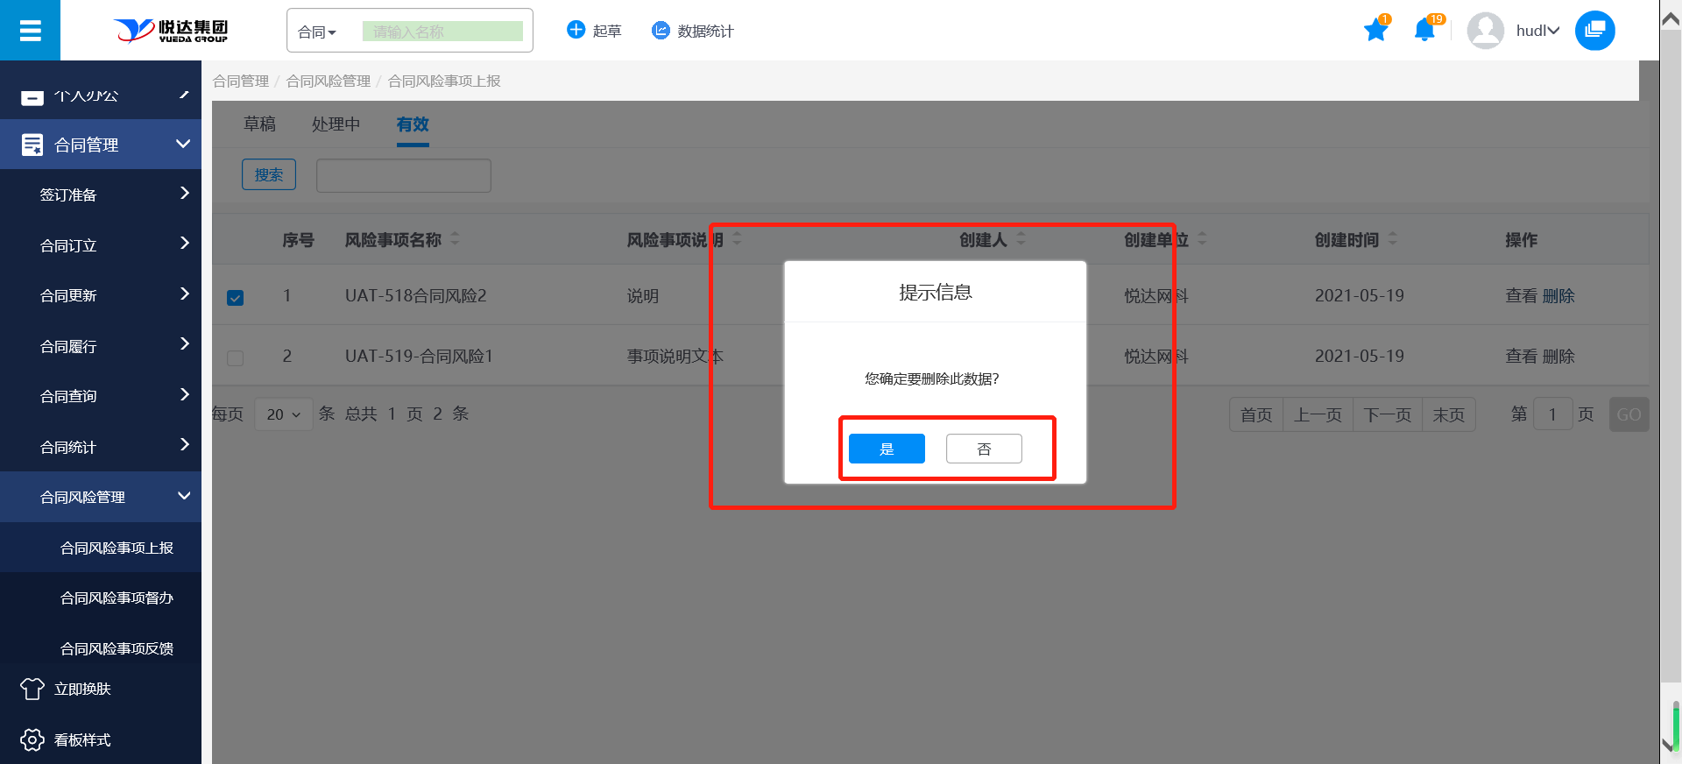Check the checkbox for row 2
Image resolution: width=1682 pixels, height=764 pixels.
tap(236, 357)
